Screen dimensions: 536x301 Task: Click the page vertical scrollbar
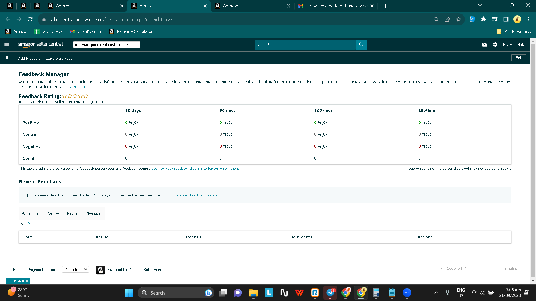[x=533, y=161]
